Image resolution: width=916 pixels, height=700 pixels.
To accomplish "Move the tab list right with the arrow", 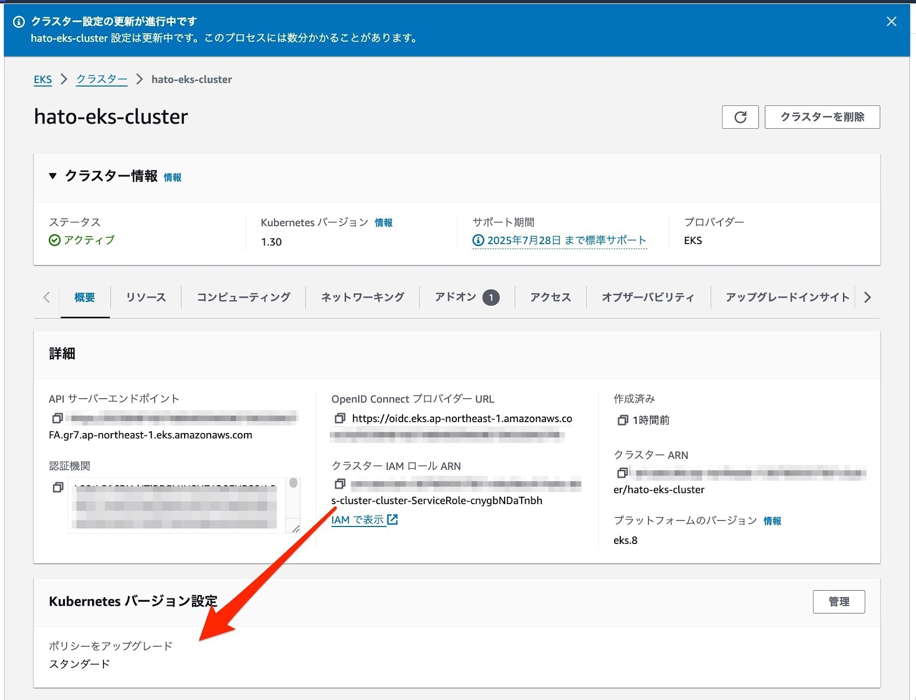I will [x=867, y=297].
